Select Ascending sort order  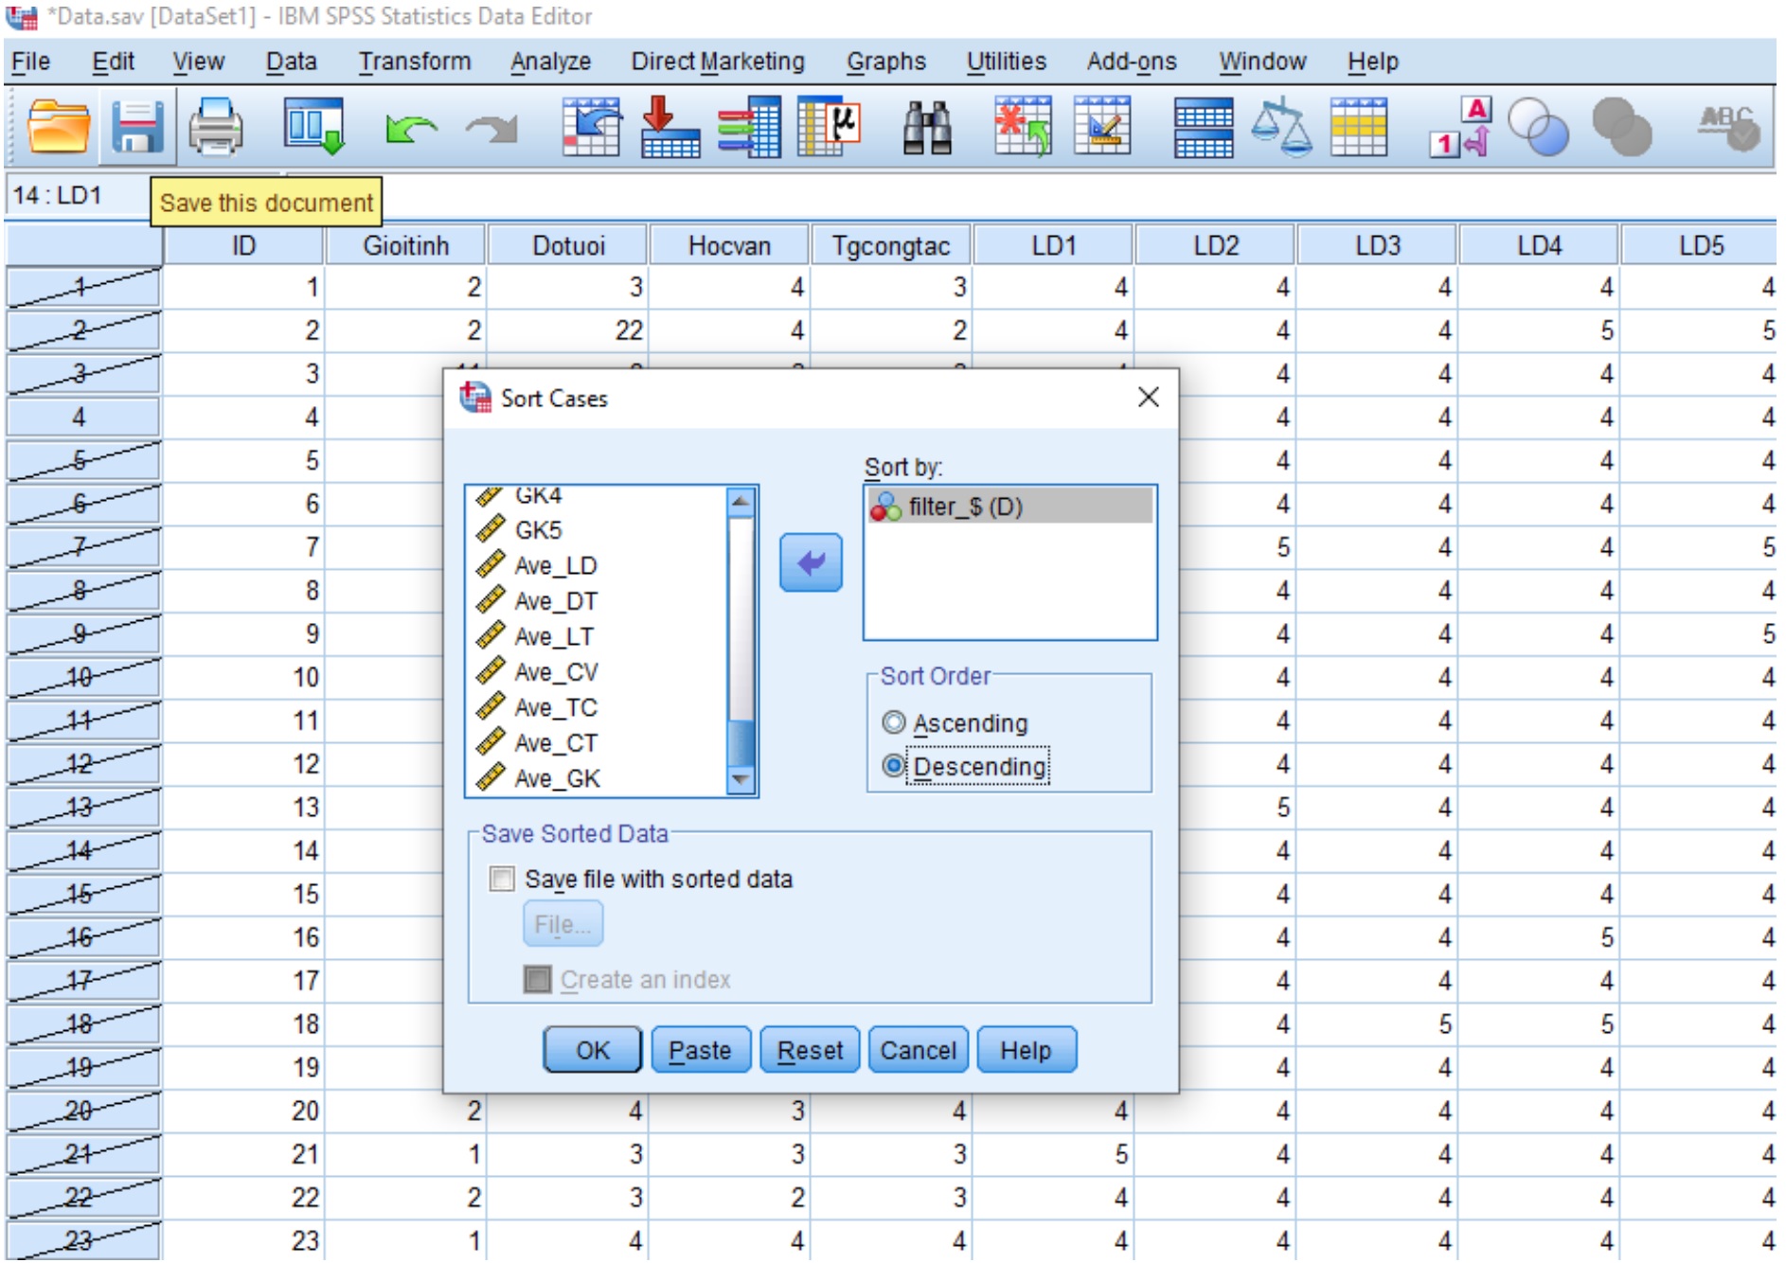[894, 723]
